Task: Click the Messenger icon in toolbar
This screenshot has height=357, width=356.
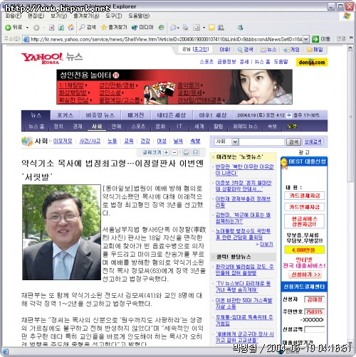Action: coord(240,28)
